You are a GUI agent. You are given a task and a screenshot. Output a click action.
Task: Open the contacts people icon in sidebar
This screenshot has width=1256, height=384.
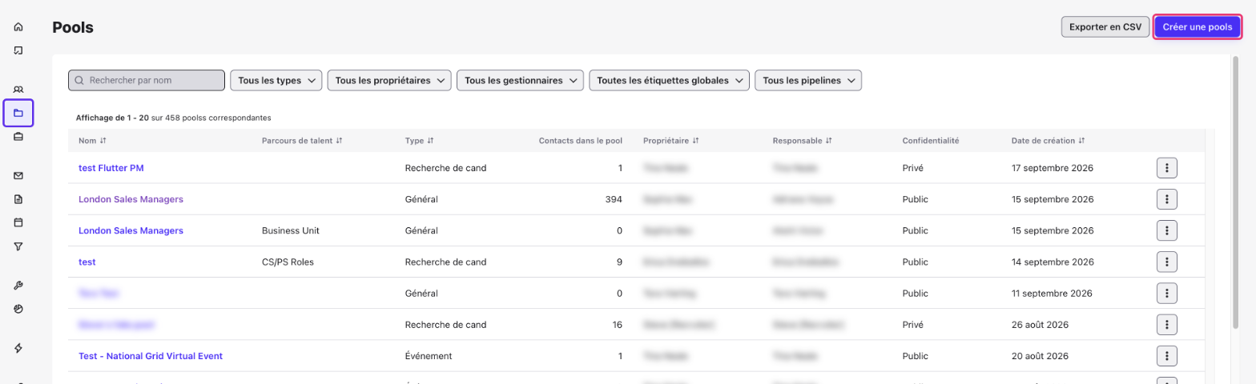click(x=18, y=89)
